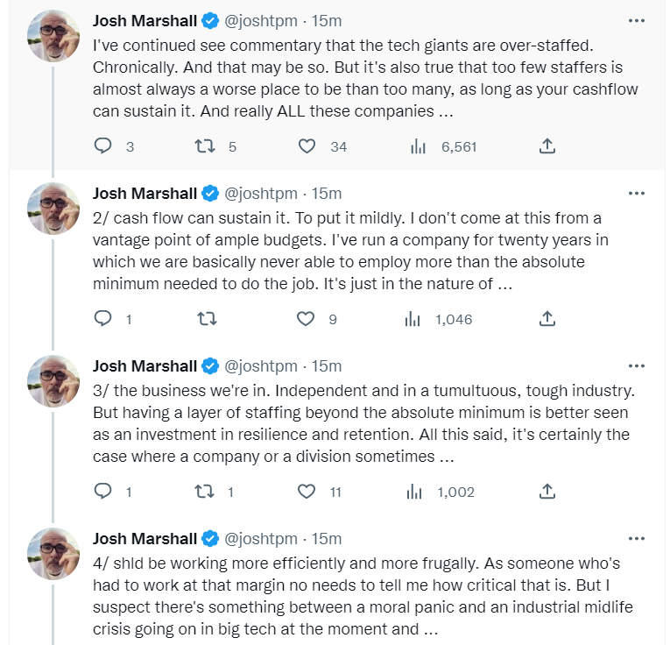Like the 3/ tweet with 11 likes
670x645 pixels.
point(307,492)
